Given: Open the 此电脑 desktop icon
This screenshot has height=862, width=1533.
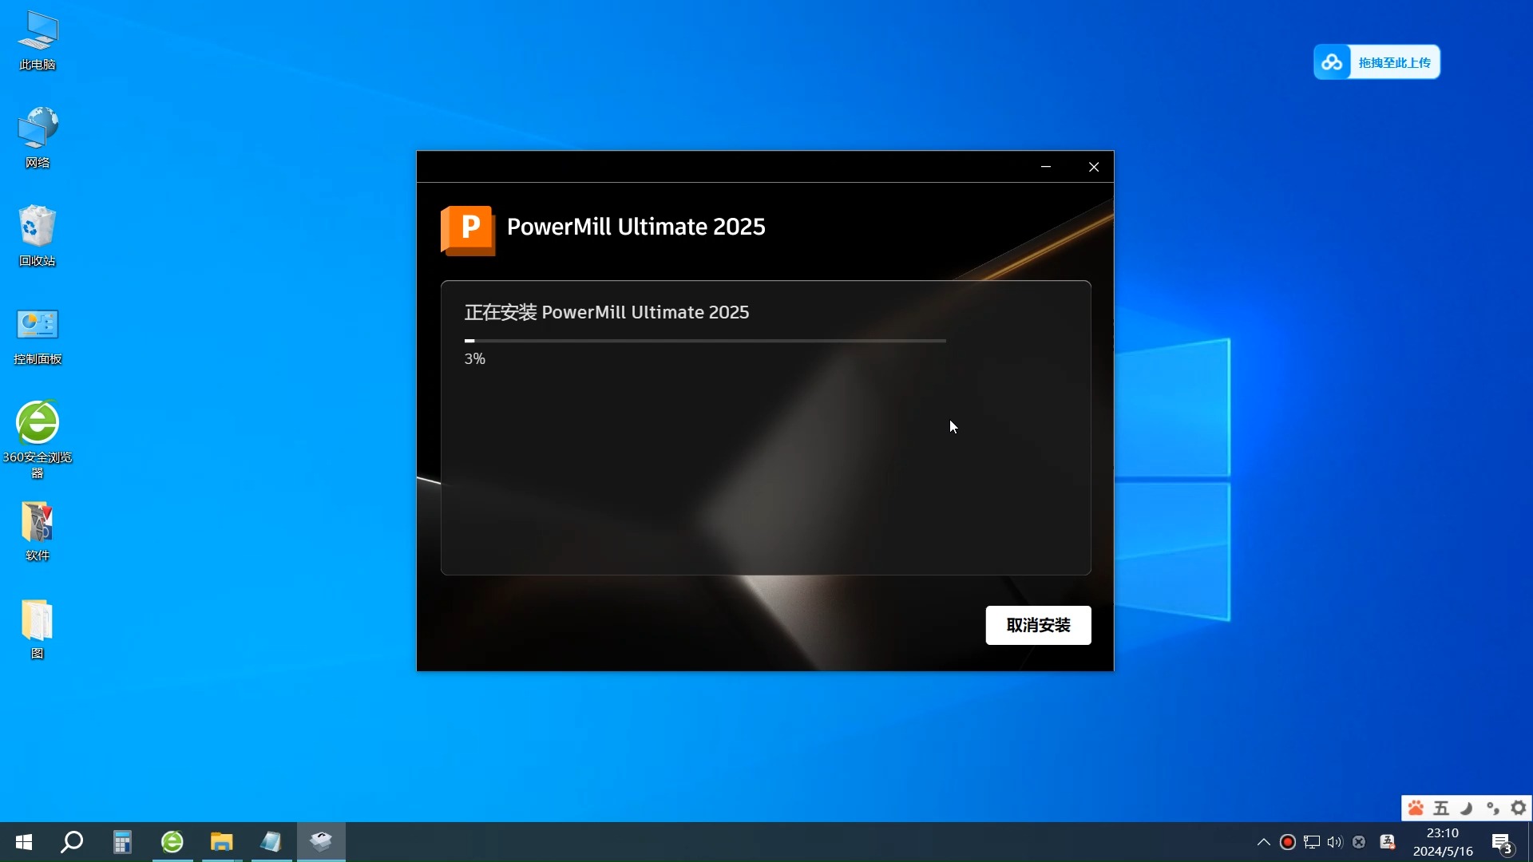Looking at the screenshot, I should [38, 40].
